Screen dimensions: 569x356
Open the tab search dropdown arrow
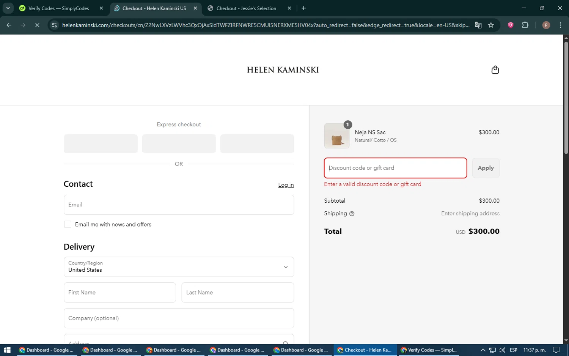pos(8,8)
